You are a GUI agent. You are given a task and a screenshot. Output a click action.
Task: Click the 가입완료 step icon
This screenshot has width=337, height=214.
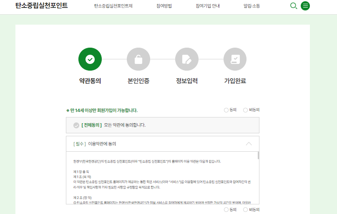point(235,59)
